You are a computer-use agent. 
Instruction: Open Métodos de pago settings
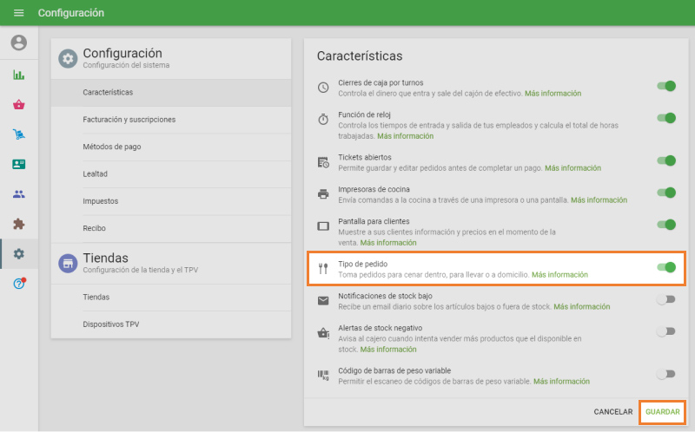pos(112,147)
